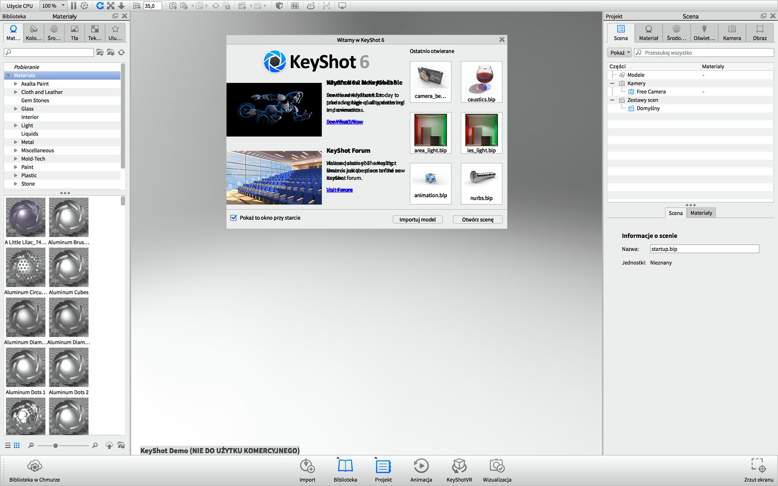The width and height of the screenshot is (778, 486).
Task: Switch to Kolory library tab
Action: 33,33
